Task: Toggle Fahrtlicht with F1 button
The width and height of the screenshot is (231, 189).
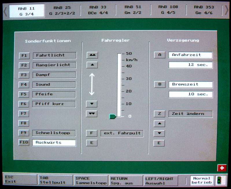Action: pyautogui.click(x=24, y=55)
